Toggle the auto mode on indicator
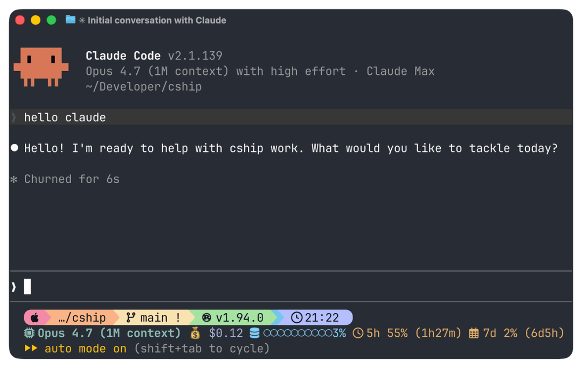The width and height of the screenshot is (582, 368). 85,349
